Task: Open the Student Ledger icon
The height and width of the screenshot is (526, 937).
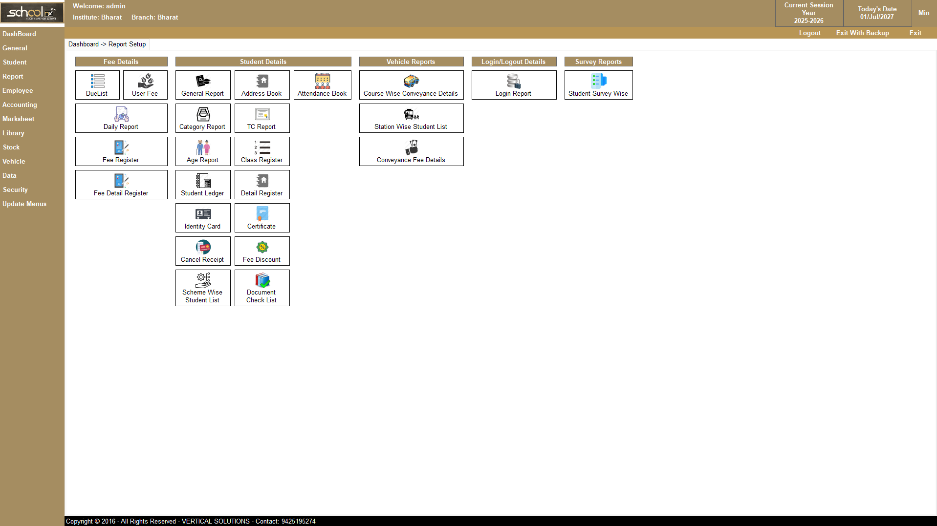Action: (x=203, y=181)
